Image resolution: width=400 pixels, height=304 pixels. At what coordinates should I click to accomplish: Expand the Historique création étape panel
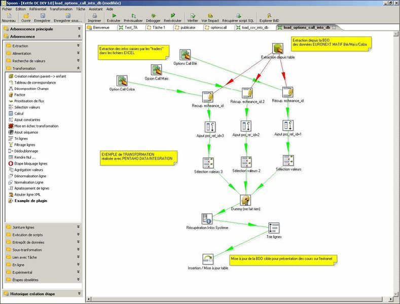point(79,293)
